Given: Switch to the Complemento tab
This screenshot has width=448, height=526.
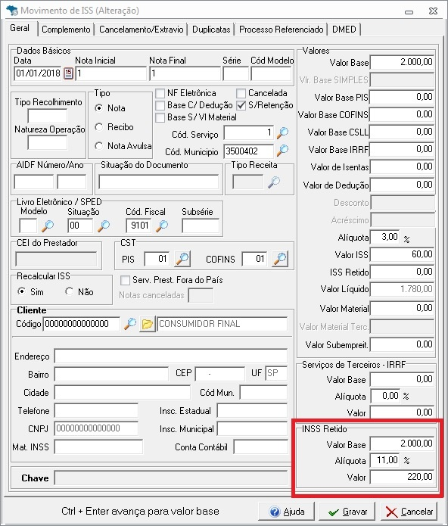Looking at the screenshot, I should pos(66,30).
